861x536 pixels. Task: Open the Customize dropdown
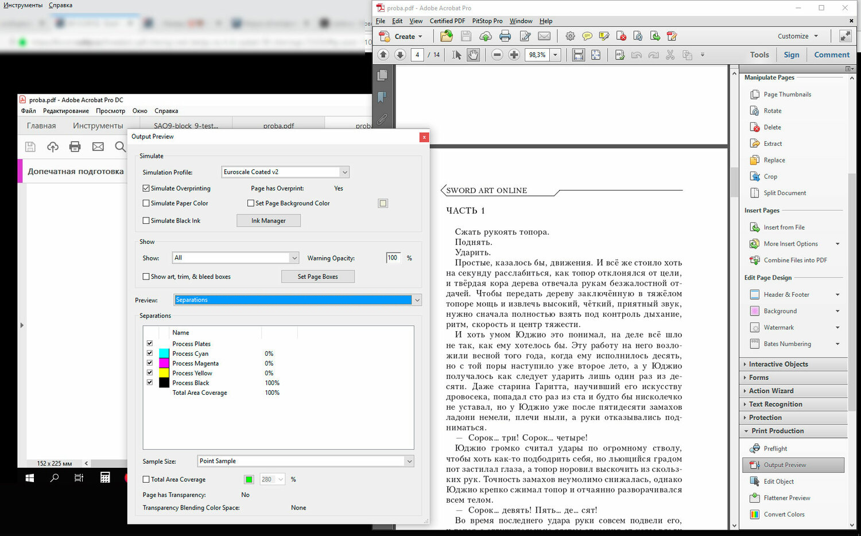(x=798, y=36)
